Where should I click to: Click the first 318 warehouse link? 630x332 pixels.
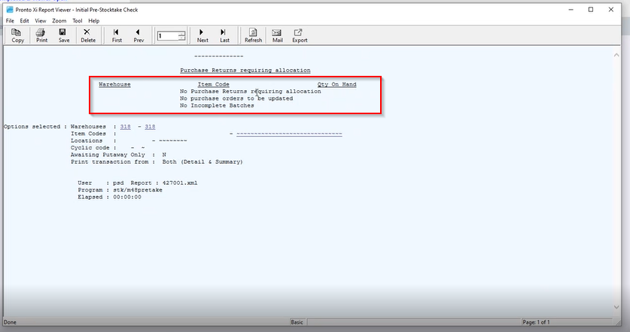pos(126,126)
